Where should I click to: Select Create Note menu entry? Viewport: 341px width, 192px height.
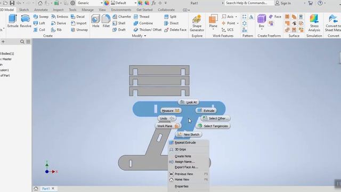point(189,156)
